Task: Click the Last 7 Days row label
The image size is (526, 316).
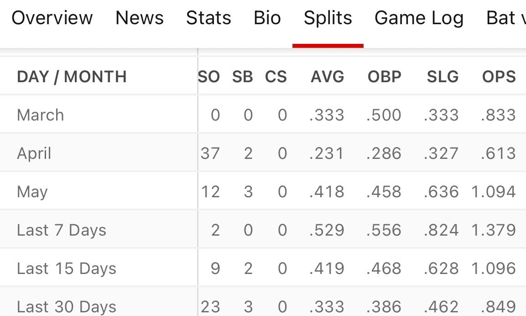Action: pyautogui.click(x=62, y=230)
